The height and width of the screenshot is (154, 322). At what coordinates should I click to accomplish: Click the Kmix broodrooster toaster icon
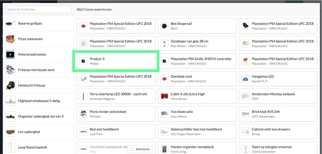click(x=10, y=54)
